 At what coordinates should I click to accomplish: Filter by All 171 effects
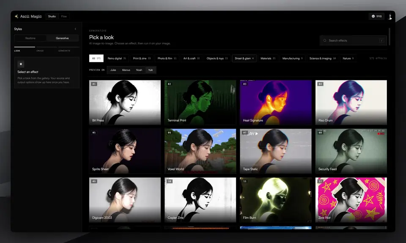[x=96, y=58]
